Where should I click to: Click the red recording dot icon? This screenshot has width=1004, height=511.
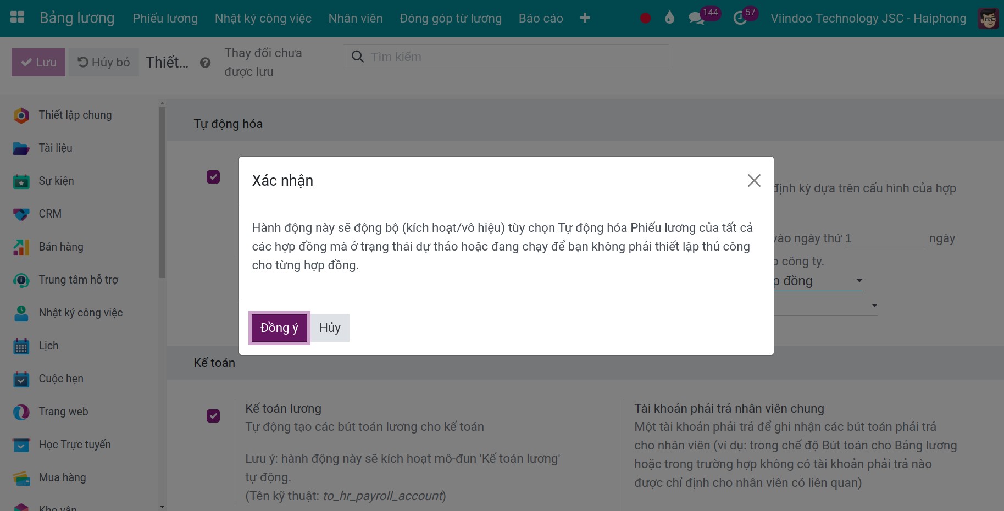(x=646, y=18)
